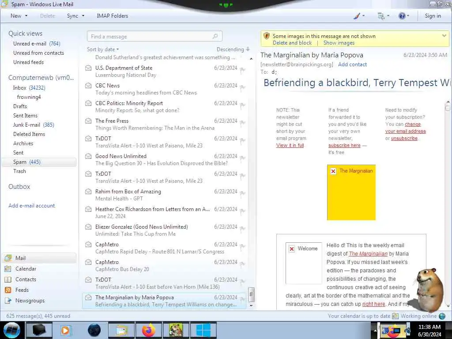This screenshot has width=452, height=339.
Task: Open the Inbox folder
Action: tap(29, 88)
